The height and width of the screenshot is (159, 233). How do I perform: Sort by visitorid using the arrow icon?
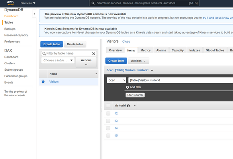[135, 105]
